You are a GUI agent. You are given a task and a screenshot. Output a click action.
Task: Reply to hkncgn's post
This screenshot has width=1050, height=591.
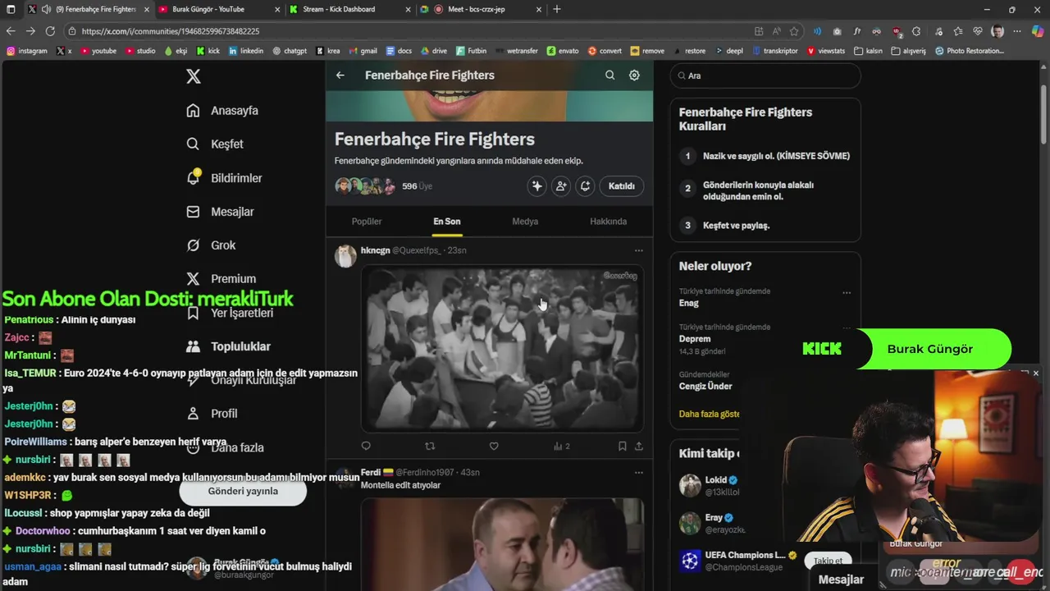(366, 446)
